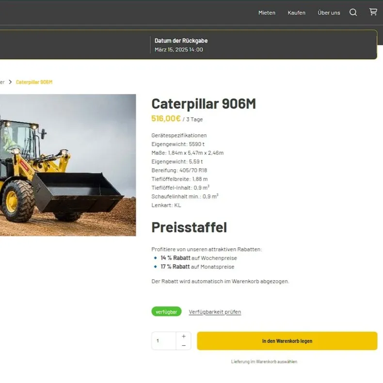Open the Mieten menu item

(267, 13)
